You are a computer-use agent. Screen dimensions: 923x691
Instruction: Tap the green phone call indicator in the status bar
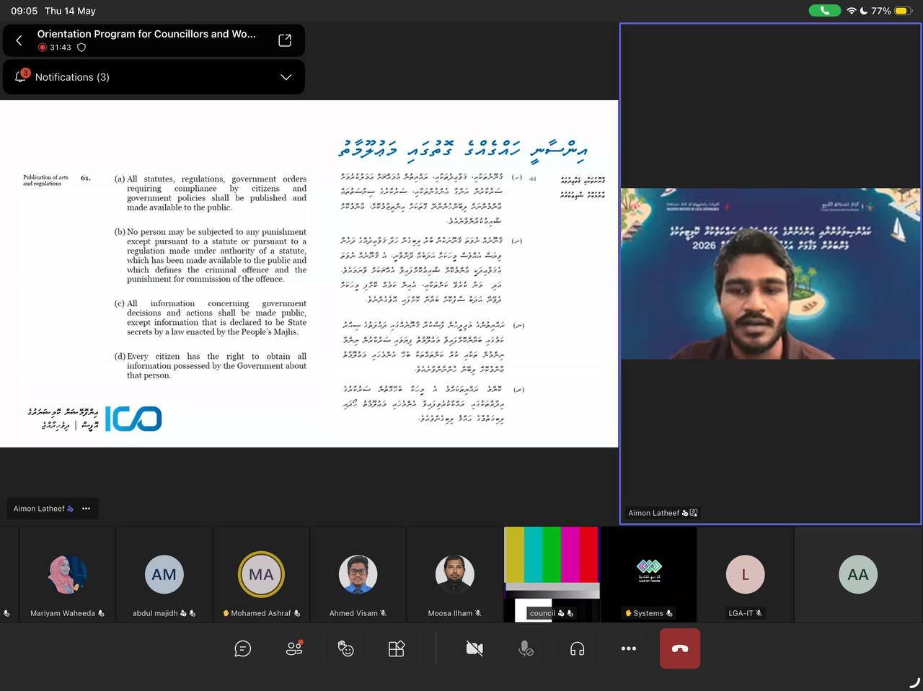point(824,11)
